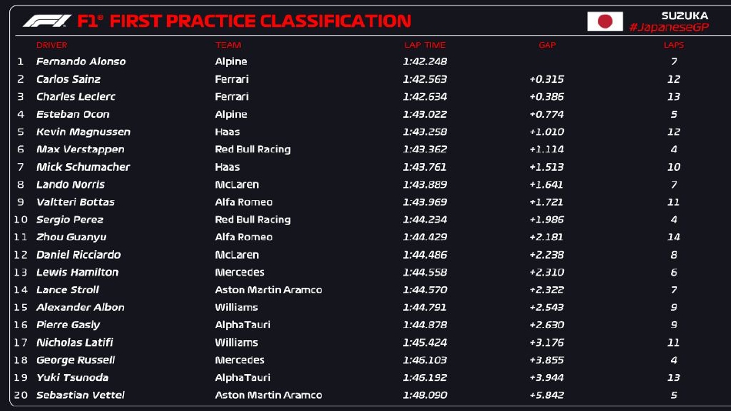Click the GAP column header

(x=546, y=45)
